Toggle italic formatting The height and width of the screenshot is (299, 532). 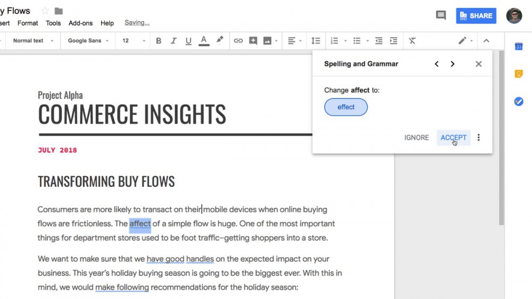173,41
